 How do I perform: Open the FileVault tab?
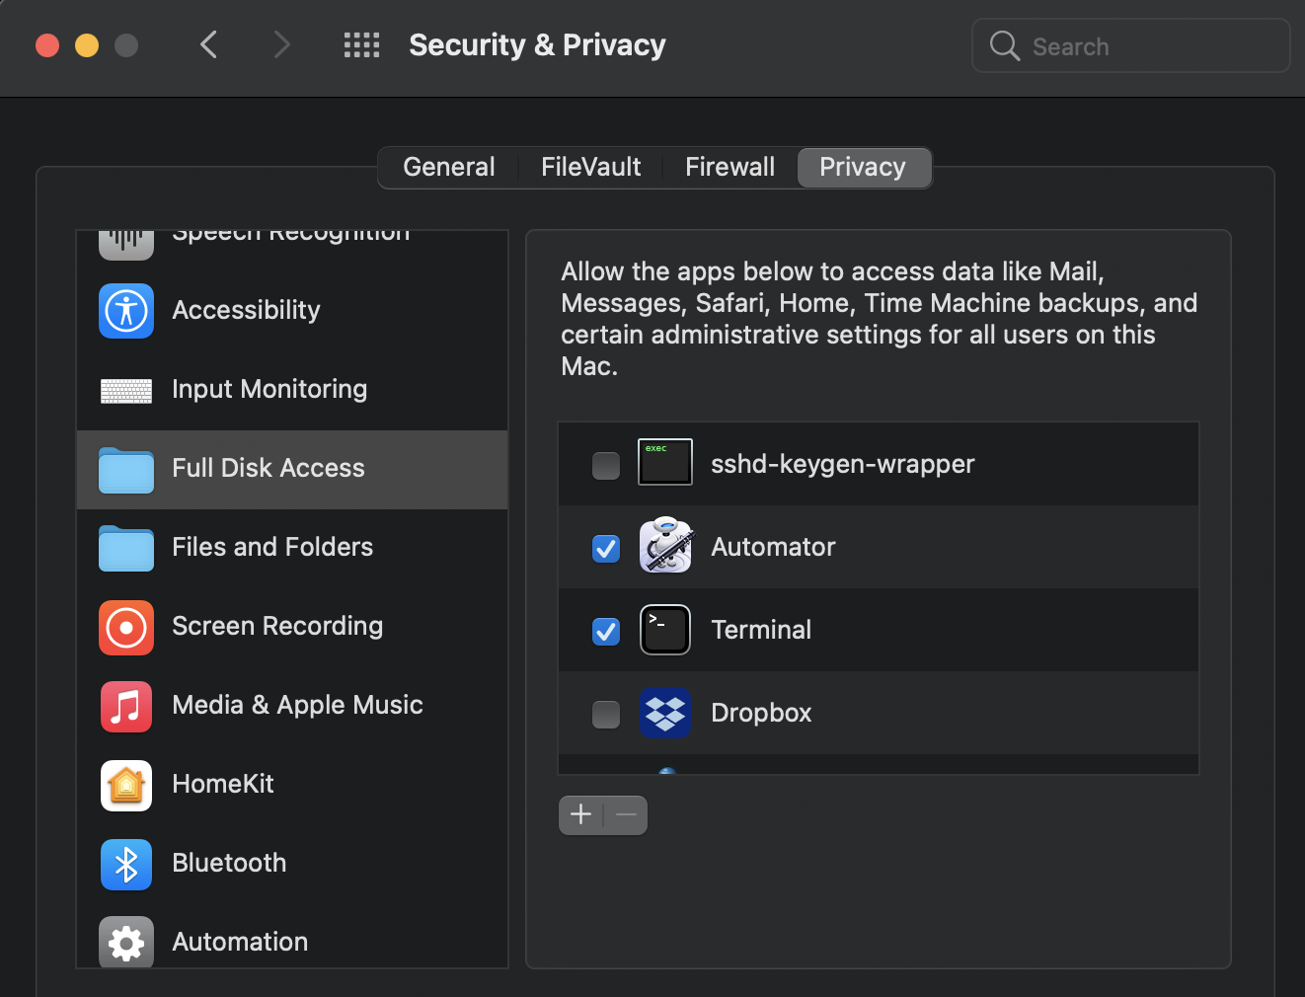[590, 168]
